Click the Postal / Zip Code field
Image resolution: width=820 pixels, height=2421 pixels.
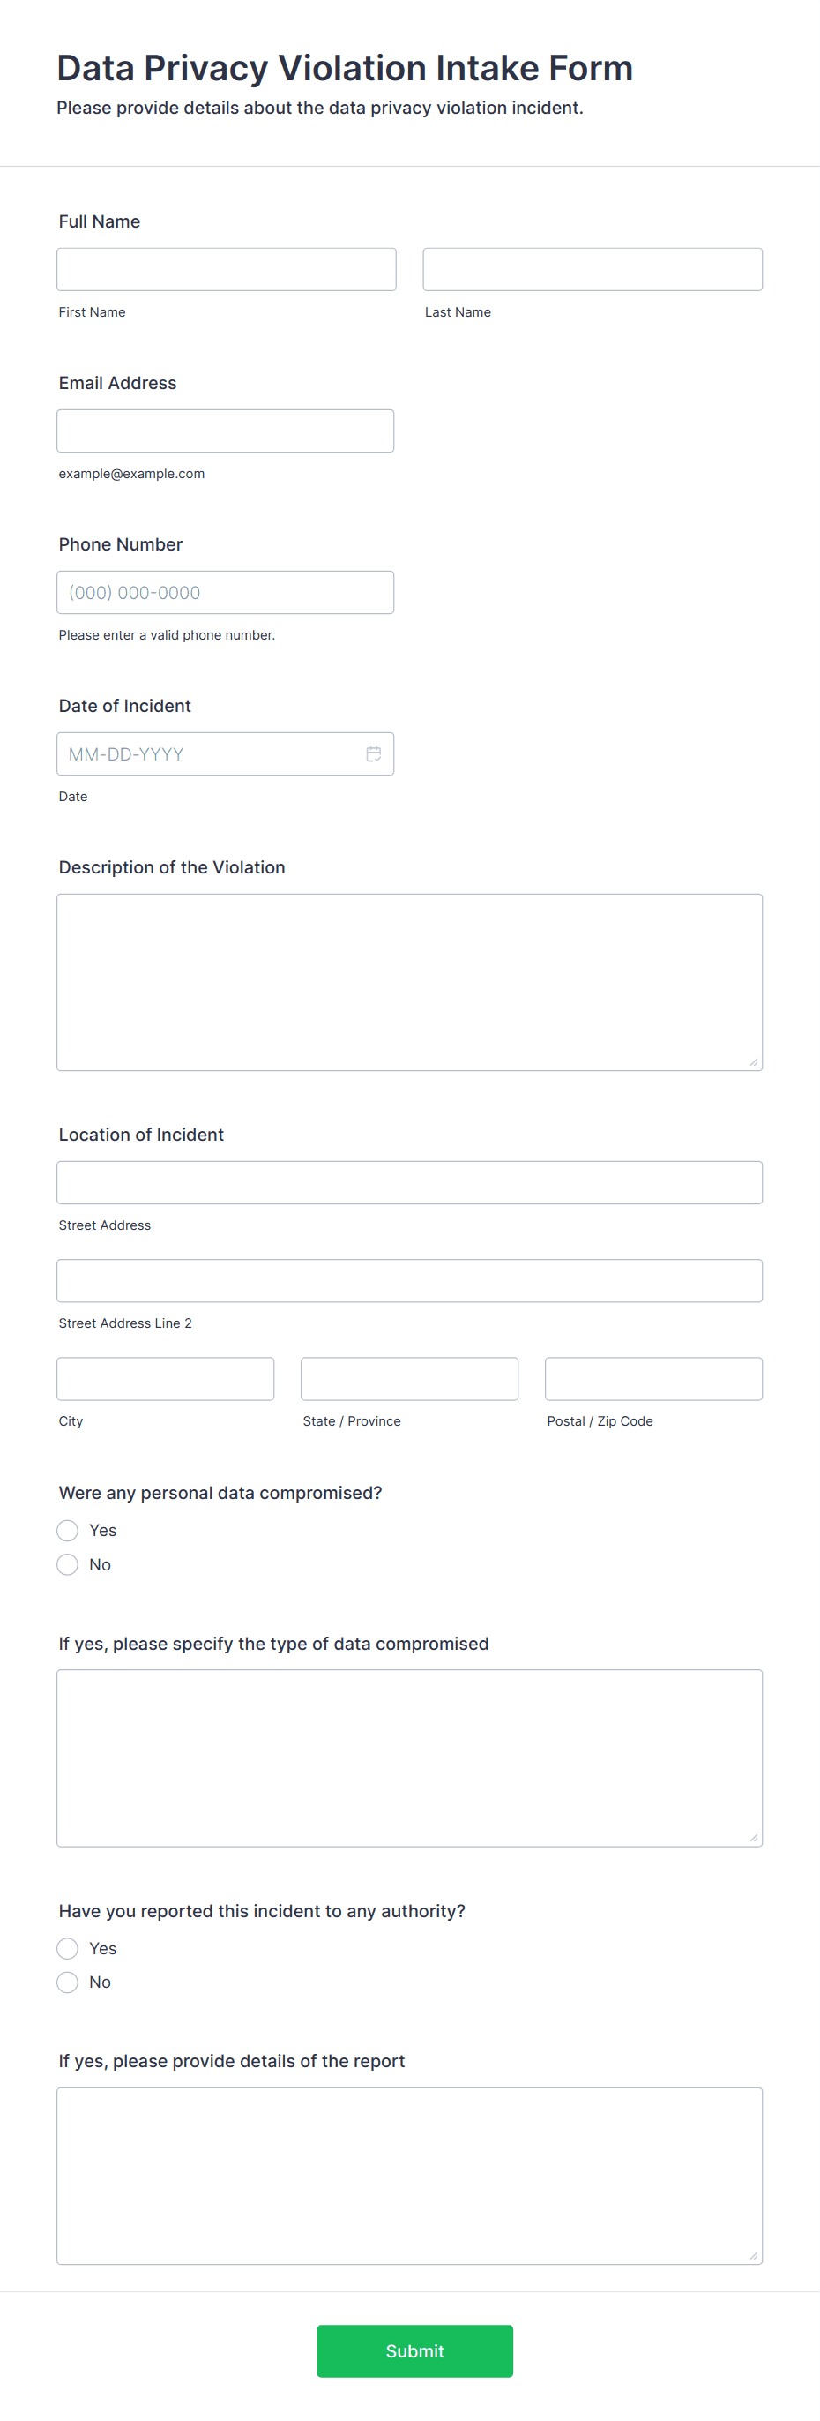(652, 1379)
